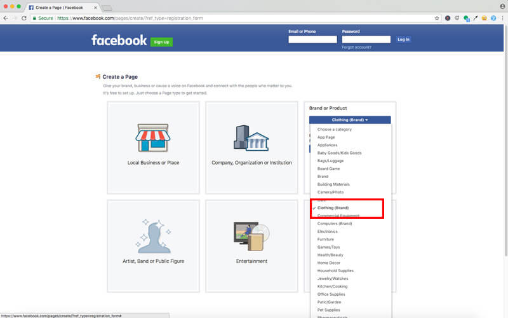Select Appliances category
The image size is (508, 318).
pyautogui.click(x=327, y=145)
